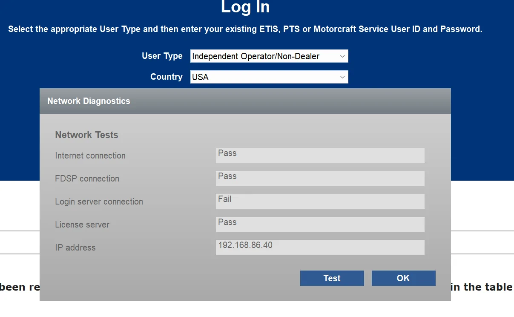Click the failed Login server connection field
The image size is (514, 317).
(x=319, y=201)
